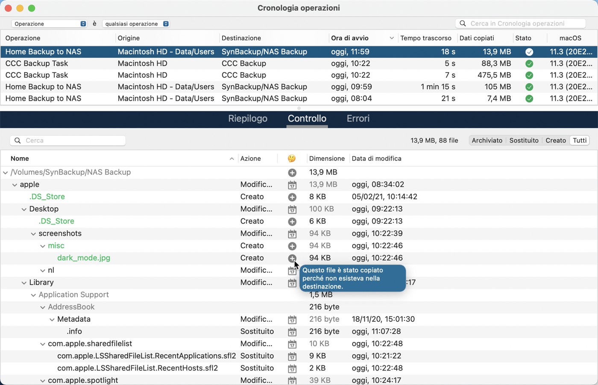Collapse the nl folder

click(43, 271)
